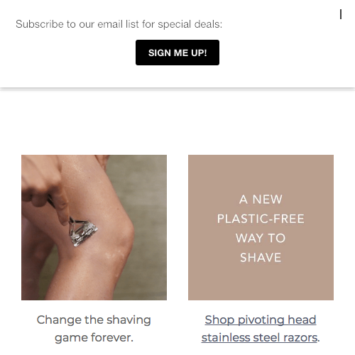Click the tan plastic-free shave tile
The height and width of the screenshot is (355, 355).
[261, 227]
